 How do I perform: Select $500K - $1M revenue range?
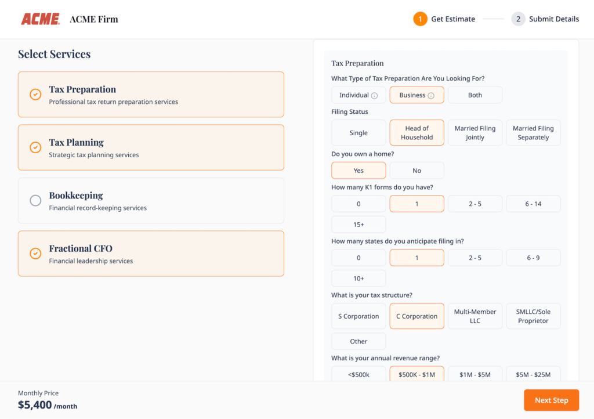coord(416,374)
